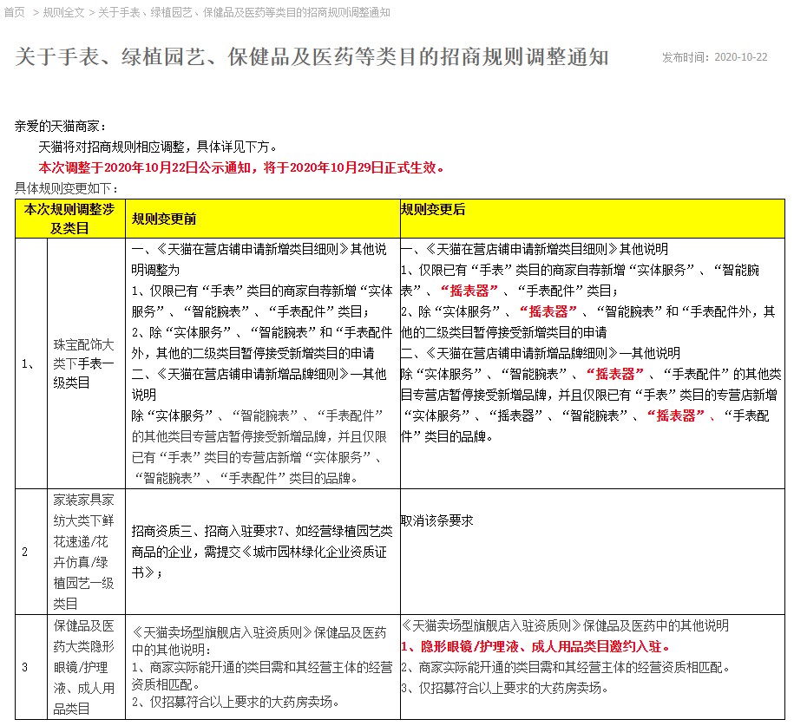Viewport: 794px width, 726px height.
Task: Go to 规则全文 breadcrumb link
Action: pos(63,13)
